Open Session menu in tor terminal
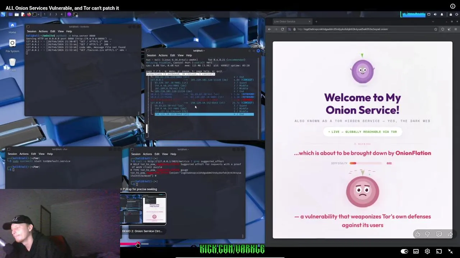This screenshot has height=258, width=460. [12, 154]
